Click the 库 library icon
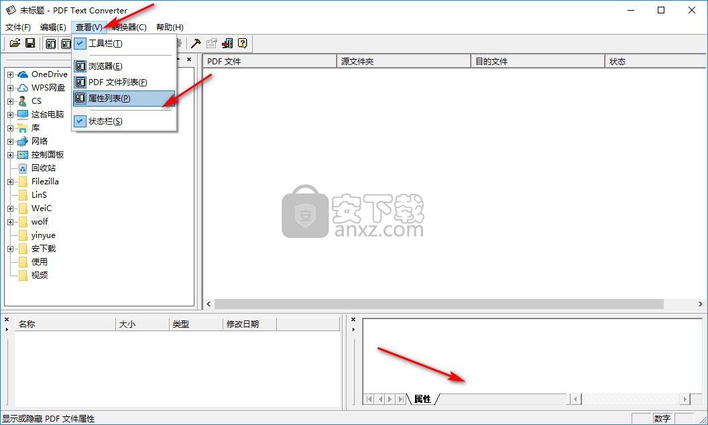 [x=23, y=128]
